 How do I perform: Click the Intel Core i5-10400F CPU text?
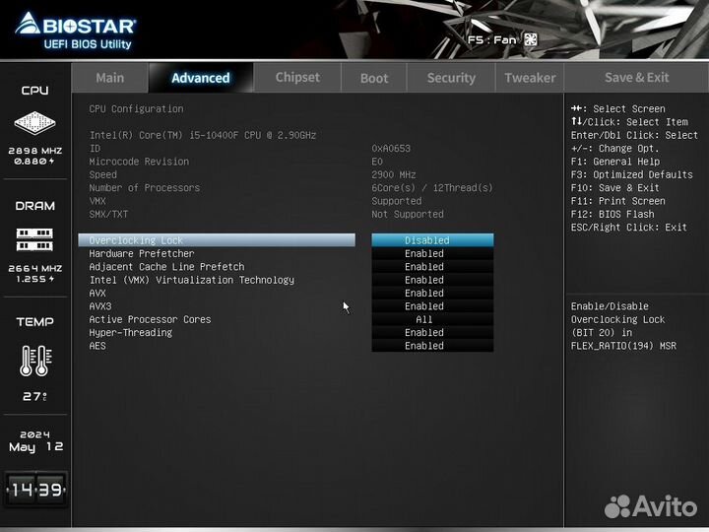(203, 135)
